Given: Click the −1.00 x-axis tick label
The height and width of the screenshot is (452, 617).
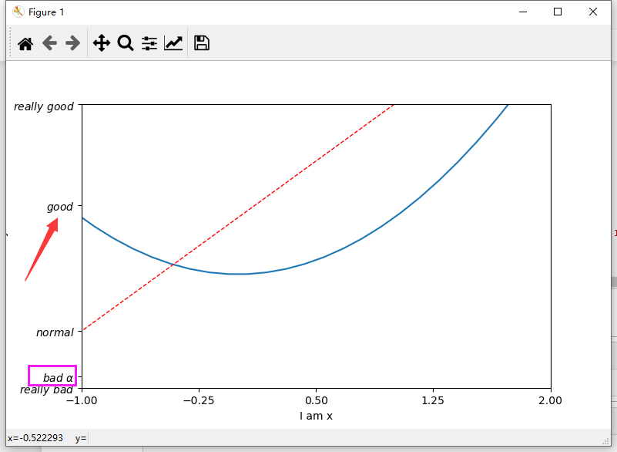Looking at the screenshot, I should (x=82, y=401).
